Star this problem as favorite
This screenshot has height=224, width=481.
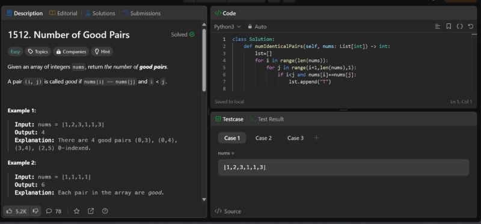(x=77, y=211)
